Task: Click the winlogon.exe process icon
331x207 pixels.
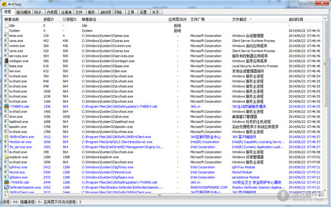Action: [x=7, y=61]
